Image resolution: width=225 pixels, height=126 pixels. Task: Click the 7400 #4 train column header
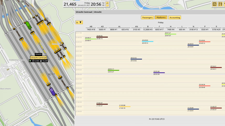(x=170, y=29)
